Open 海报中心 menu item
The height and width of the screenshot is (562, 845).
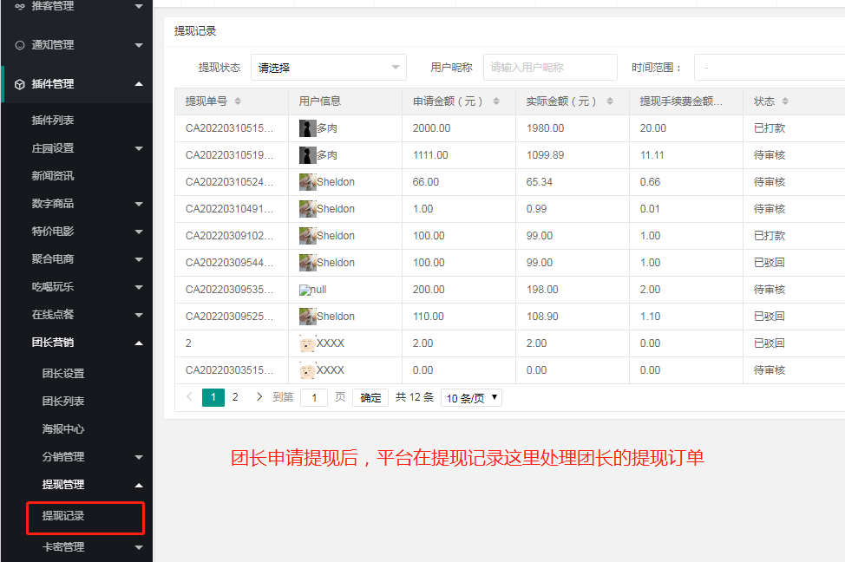(63, 429)
